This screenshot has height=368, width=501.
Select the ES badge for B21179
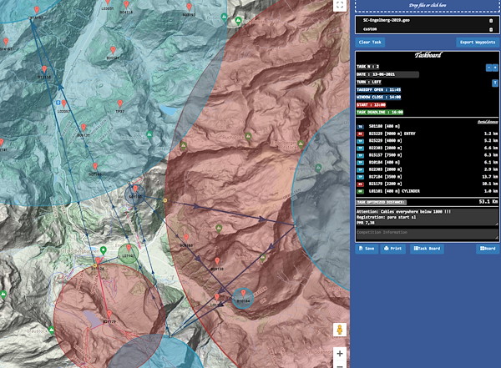tap(360, 183)
